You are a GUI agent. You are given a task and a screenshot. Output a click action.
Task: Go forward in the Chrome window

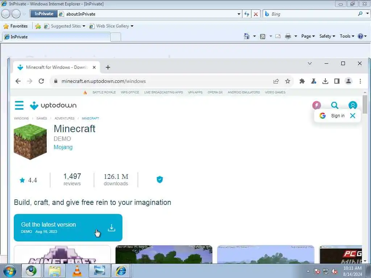(x=30, y=81)
